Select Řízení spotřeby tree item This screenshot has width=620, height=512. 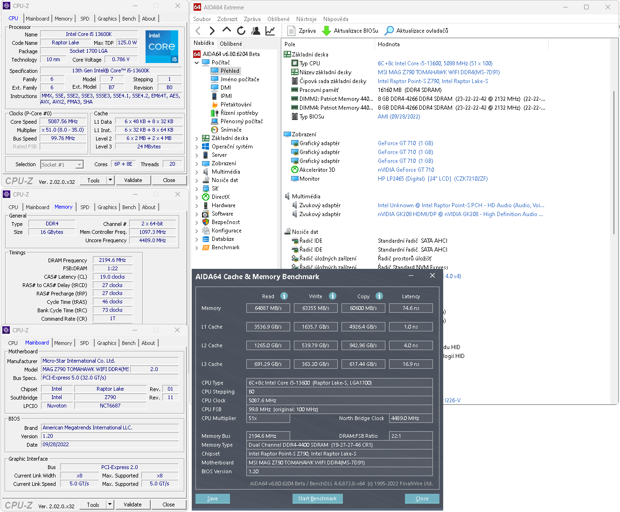(x=239, y=113)
